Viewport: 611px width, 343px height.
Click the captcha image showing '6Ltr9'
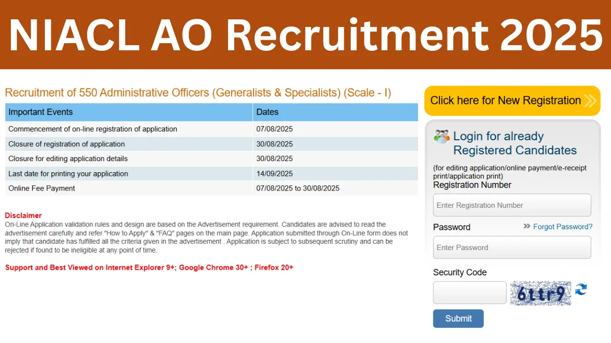541,293
